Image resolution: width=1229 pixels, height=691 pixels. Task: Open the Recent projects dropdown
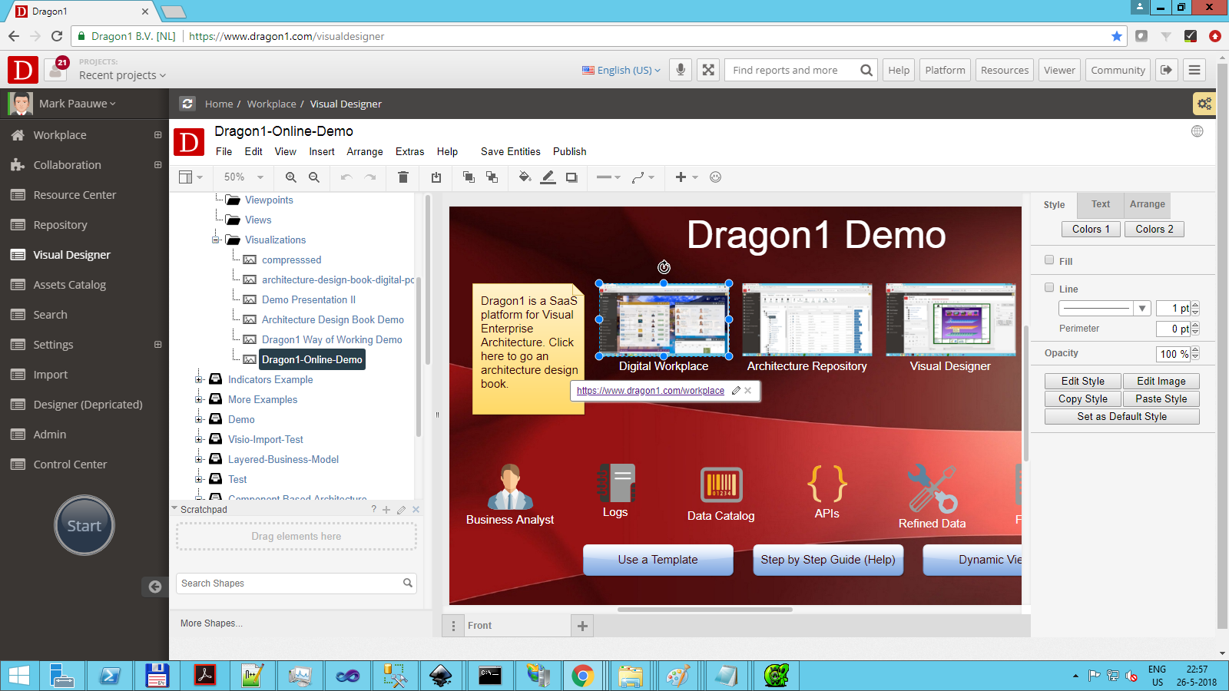point(122,75)
